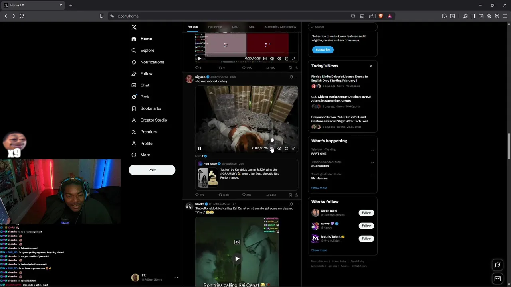Click the Post button

pyautogui.click(x=152, y=170)
